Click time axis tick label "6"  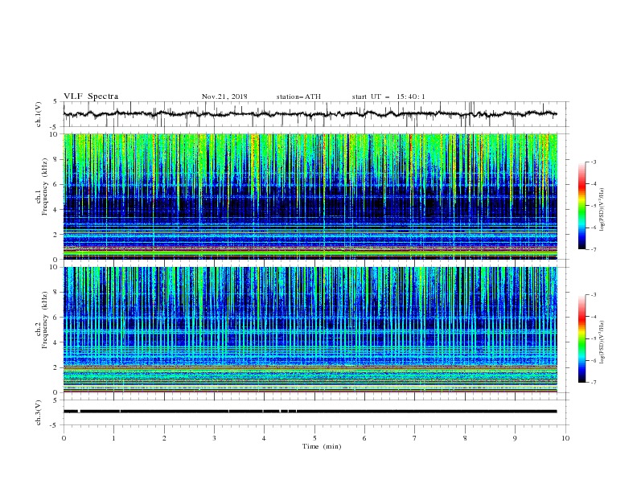pyautogui.click(x=364, y=438)
